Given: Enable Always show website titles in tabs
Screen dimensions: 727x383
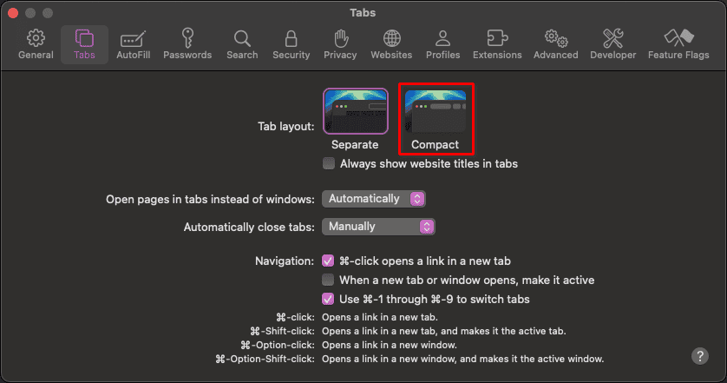Looking at the screenshot, I should coord(329,163).
